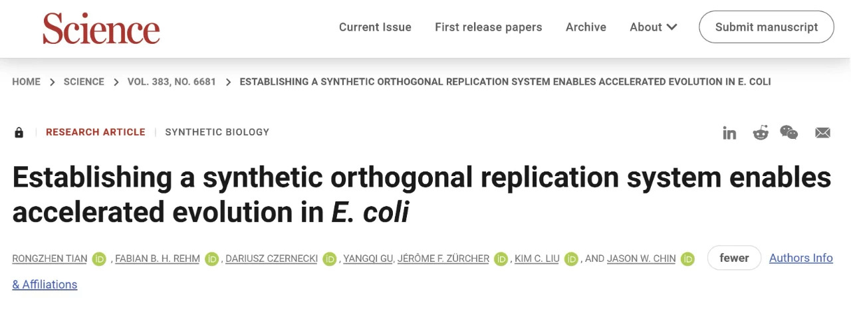
Task: Share article on Reddit
Action: point(760,133)
